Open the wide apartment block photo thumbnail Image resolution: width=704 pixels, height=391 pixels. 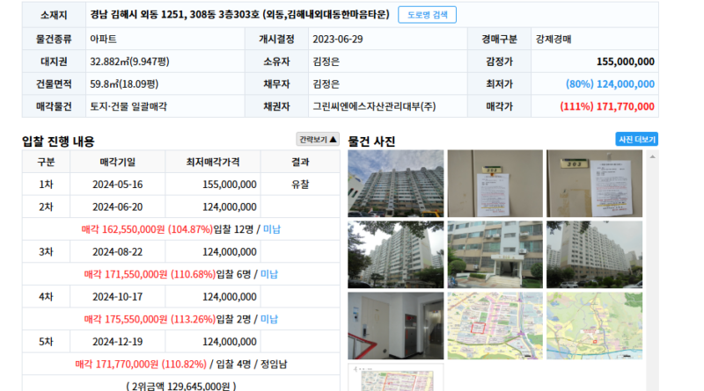point(595,254)
